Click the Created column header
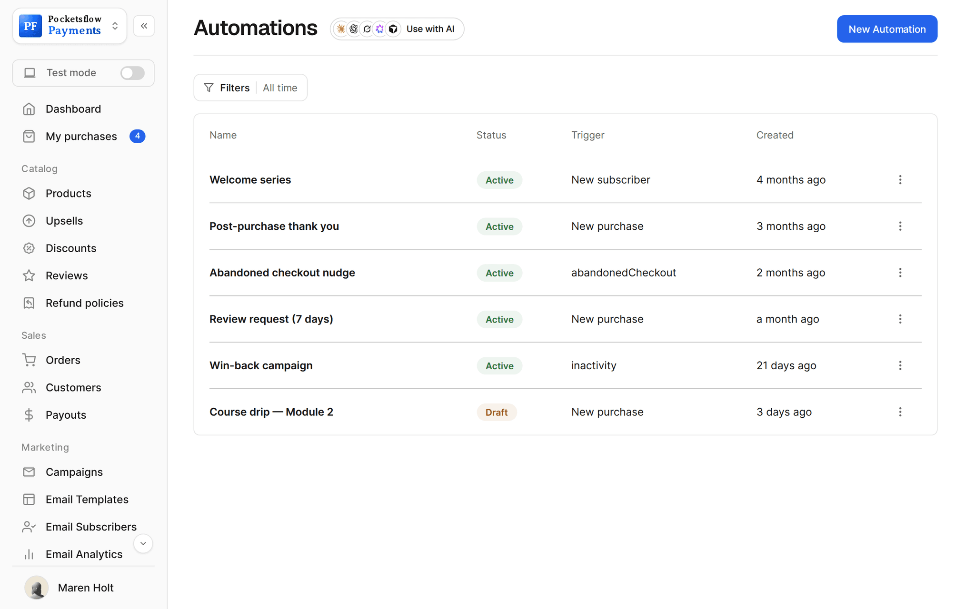975x609 pixels. click(x=775, y=135)
